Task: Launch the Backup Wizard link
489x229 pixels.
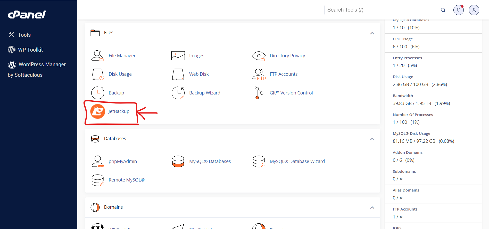Action: coord(205,93)
